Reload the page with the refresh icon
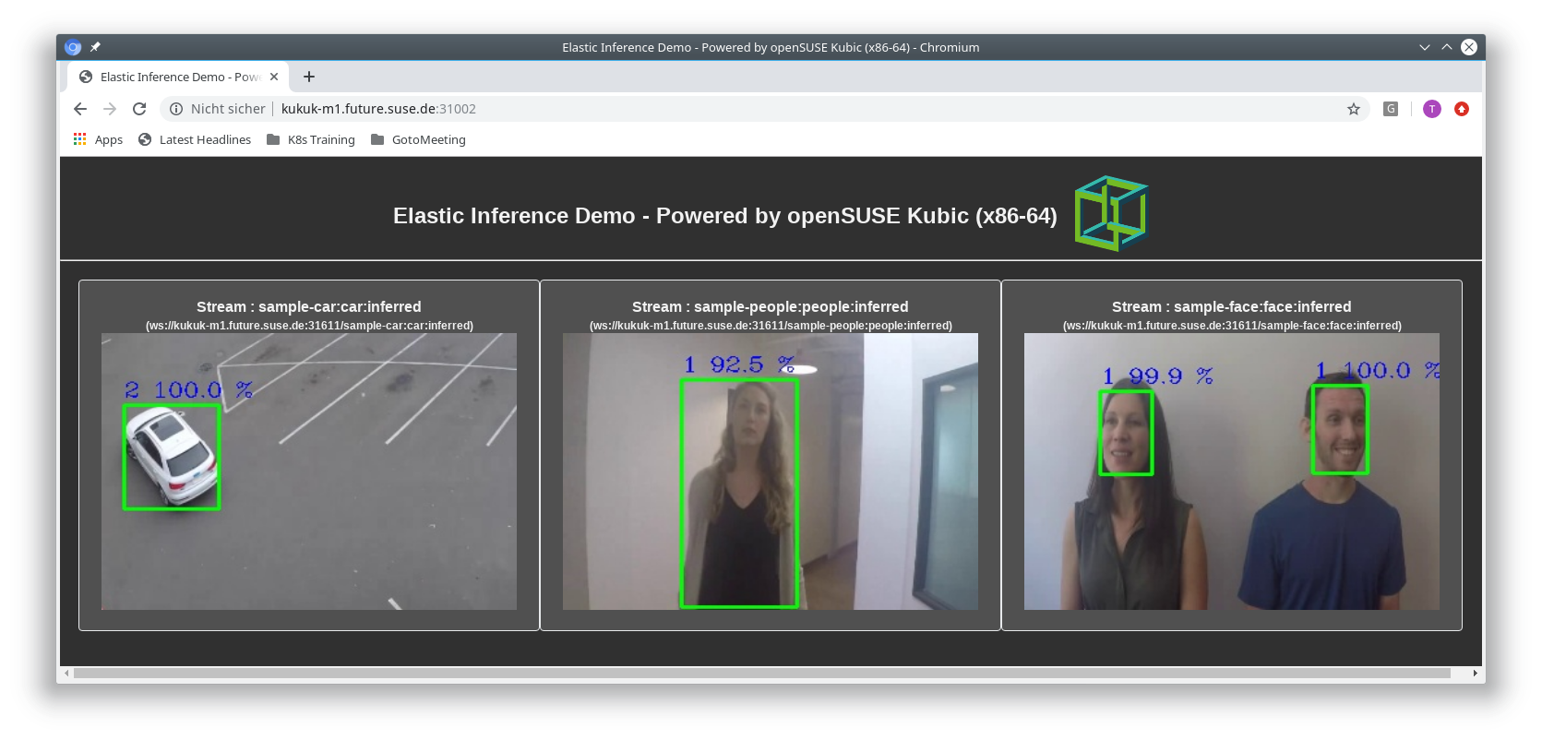 click(139, 109)
